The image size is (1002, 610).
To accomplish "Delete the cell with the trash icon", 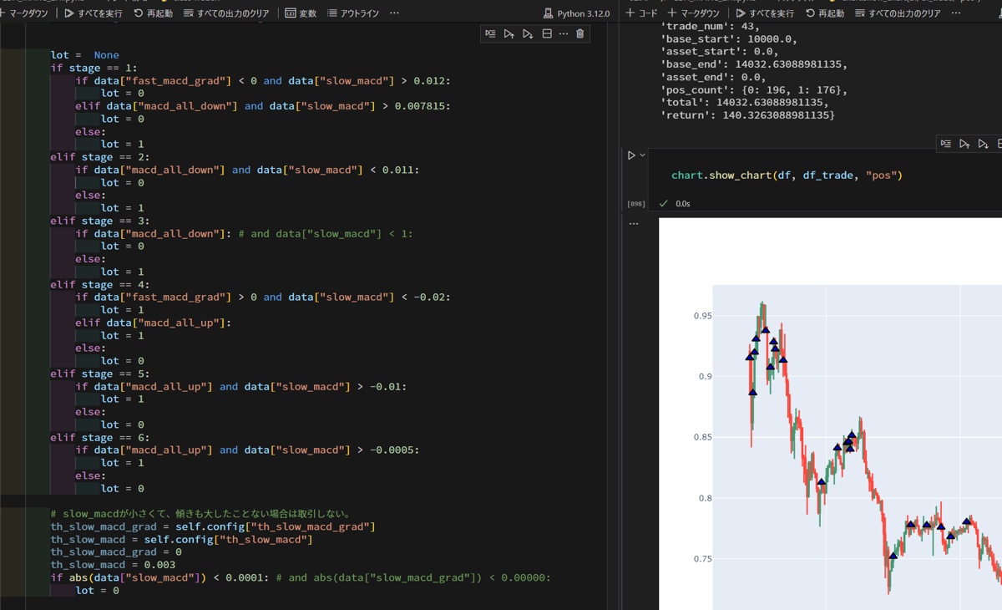I will point(580,33).
